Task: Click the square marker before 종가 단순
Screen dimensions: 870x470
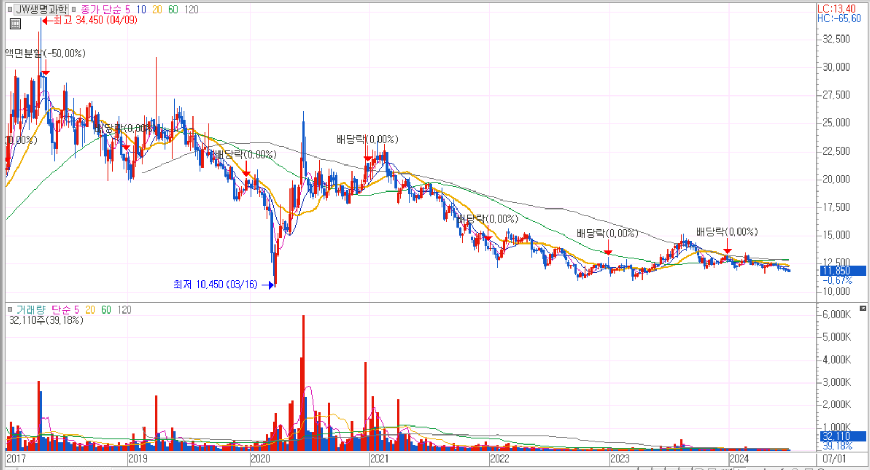Action: click(74, 10)
